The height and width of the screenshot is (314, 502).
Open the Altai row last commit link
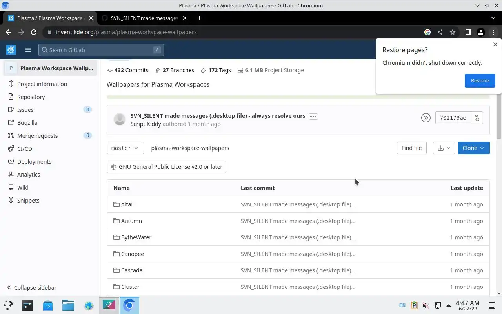pyautogui.click(x=298, y=204)
